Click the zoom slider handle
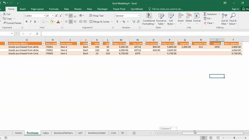 point(234,138)
